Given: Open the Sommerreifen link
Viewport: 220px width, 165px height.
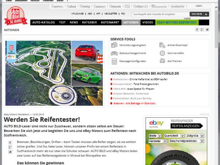Looking at the screenshot, I should [176, 53].
